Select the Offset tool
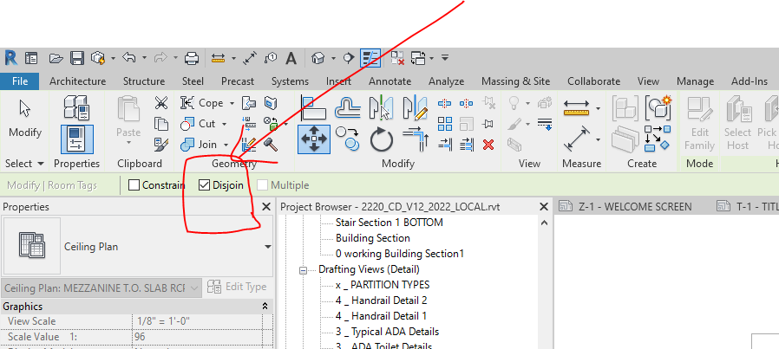 (347, 107)
